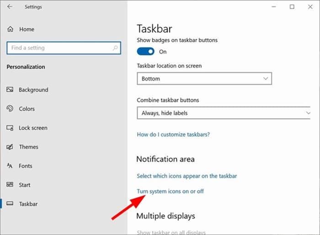Click chevron of Always, hide labels dropdown
Image resolution: width=320 pixels, height=235 pixels.
308,113
